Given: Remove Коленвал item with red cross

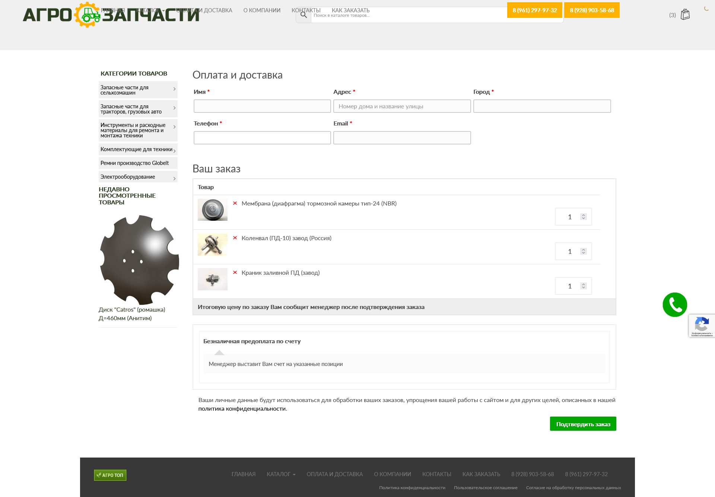Looking at the screenshot, I should coord(235,238).
